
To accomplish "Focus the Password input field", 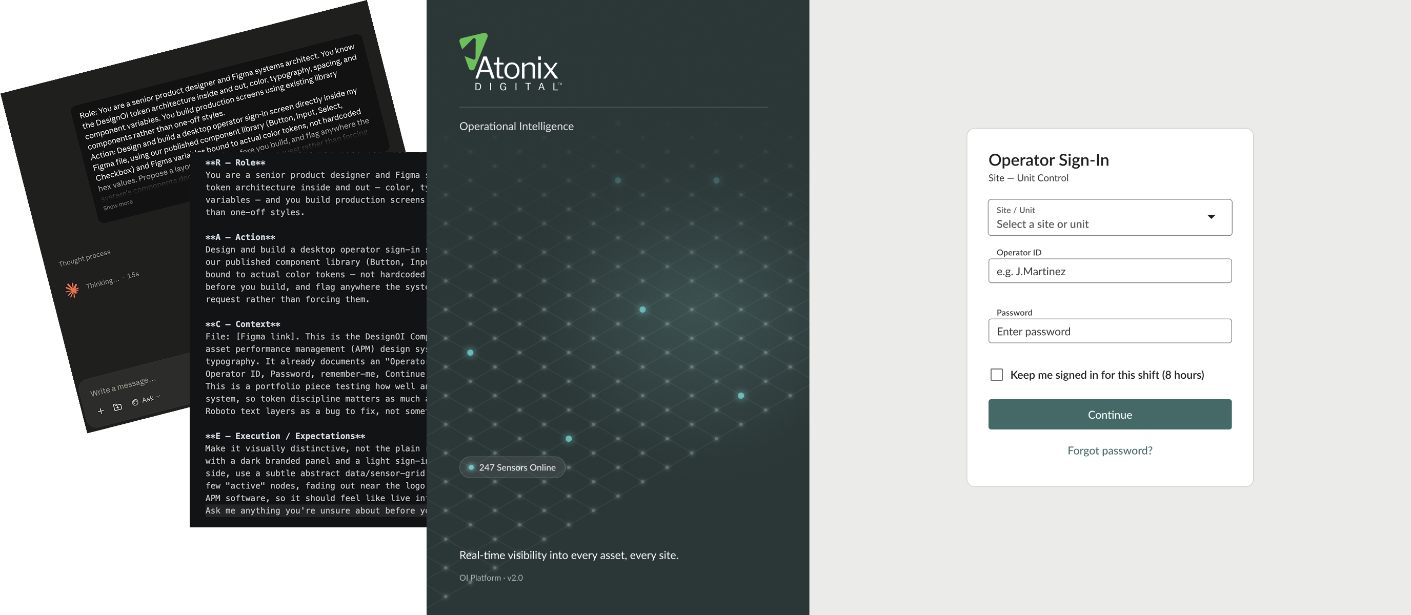I will tap(1110, 331).
